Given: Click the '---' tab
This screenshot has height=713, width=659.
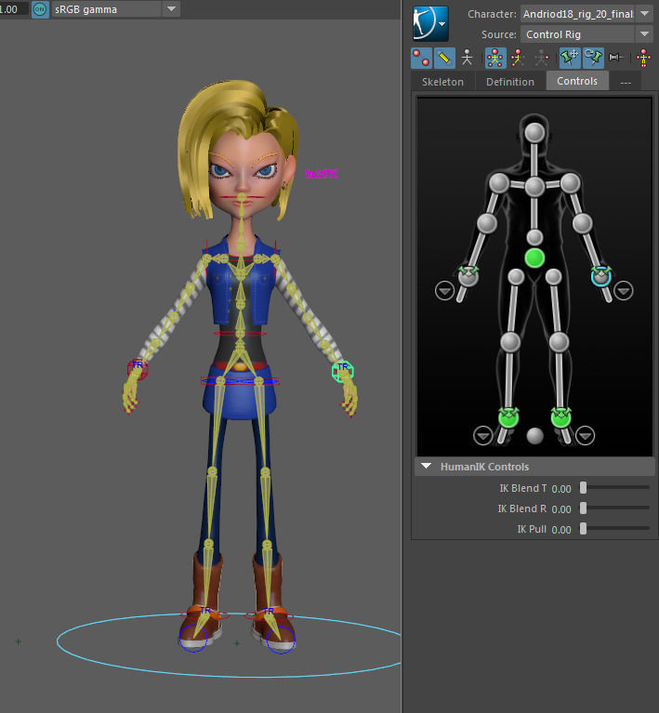Looking at the screenshot, I should pyautogui.click(x=626, y=83).
